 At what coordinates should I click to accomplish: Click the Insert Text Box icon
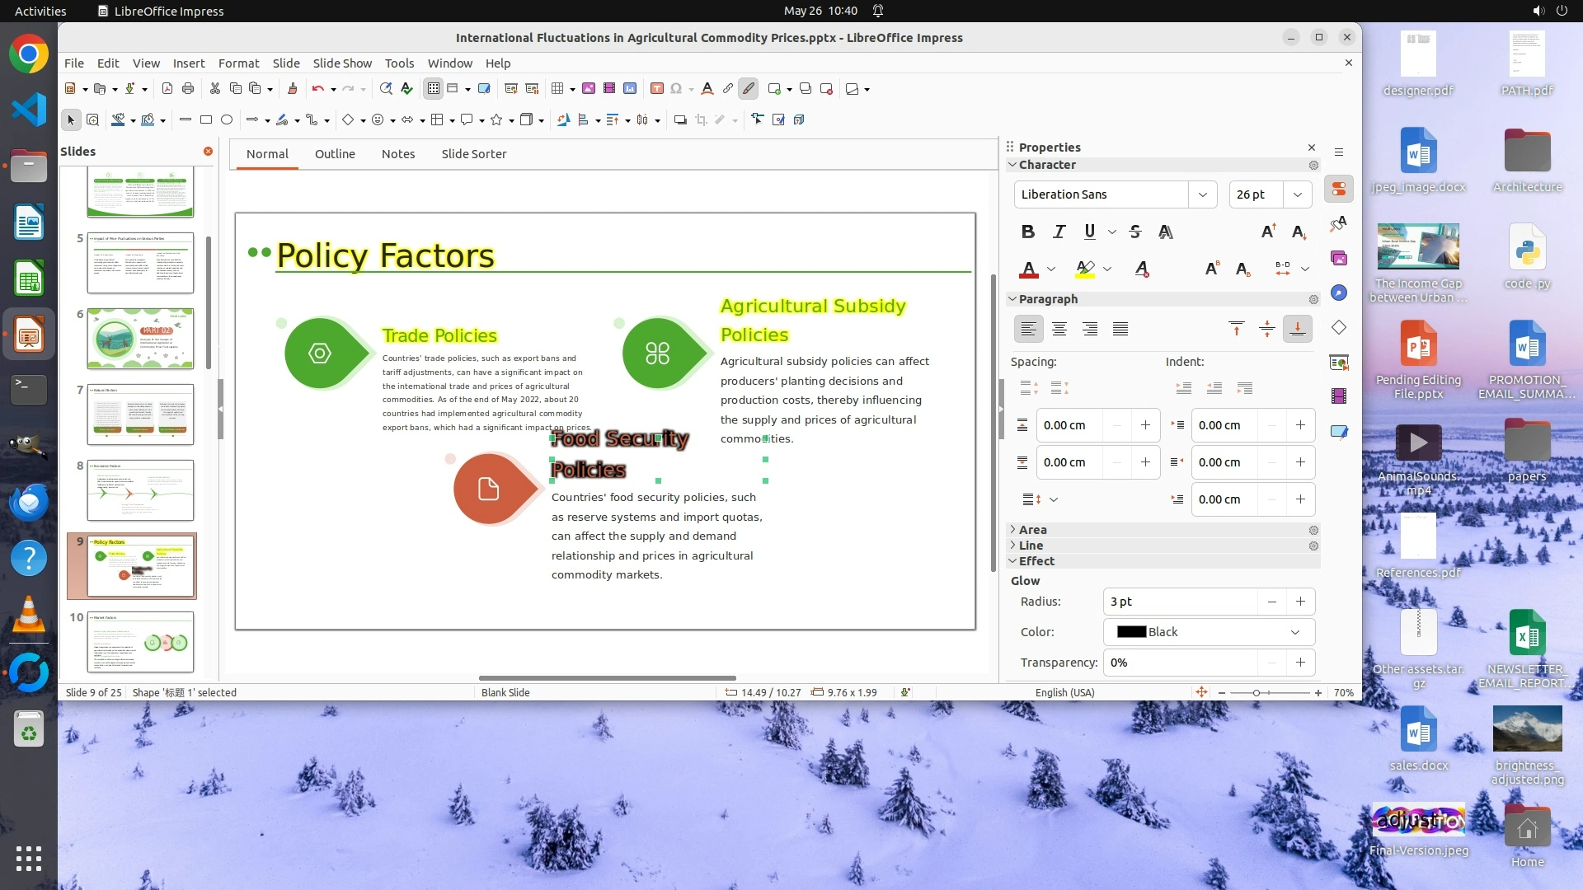[x=657, y=89]
